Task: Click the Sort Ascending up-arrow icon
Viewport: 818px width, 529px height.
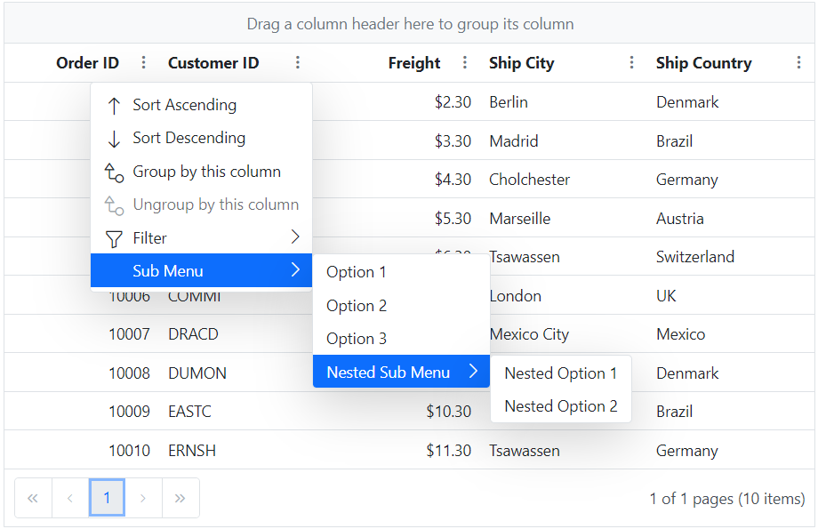Action: (114, 106)
